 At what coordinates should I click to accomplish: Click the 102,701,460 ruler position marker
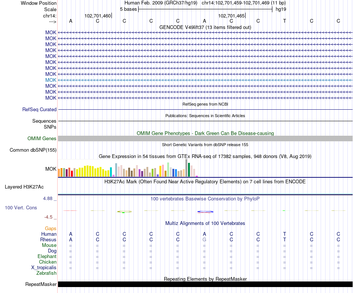click(97, 16)
